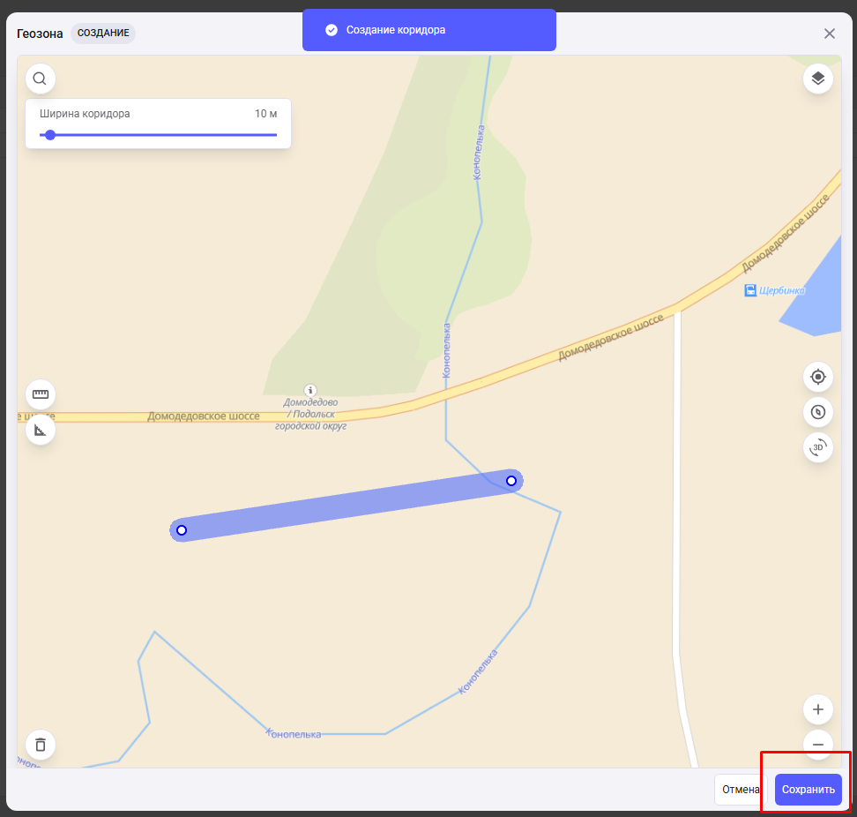
Task: Select the right corridor end point
Action: point(510,481)
